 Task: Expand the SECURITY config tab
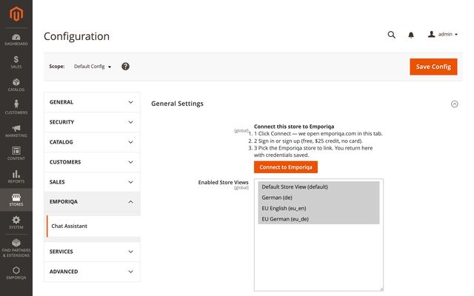click(92, 122)
